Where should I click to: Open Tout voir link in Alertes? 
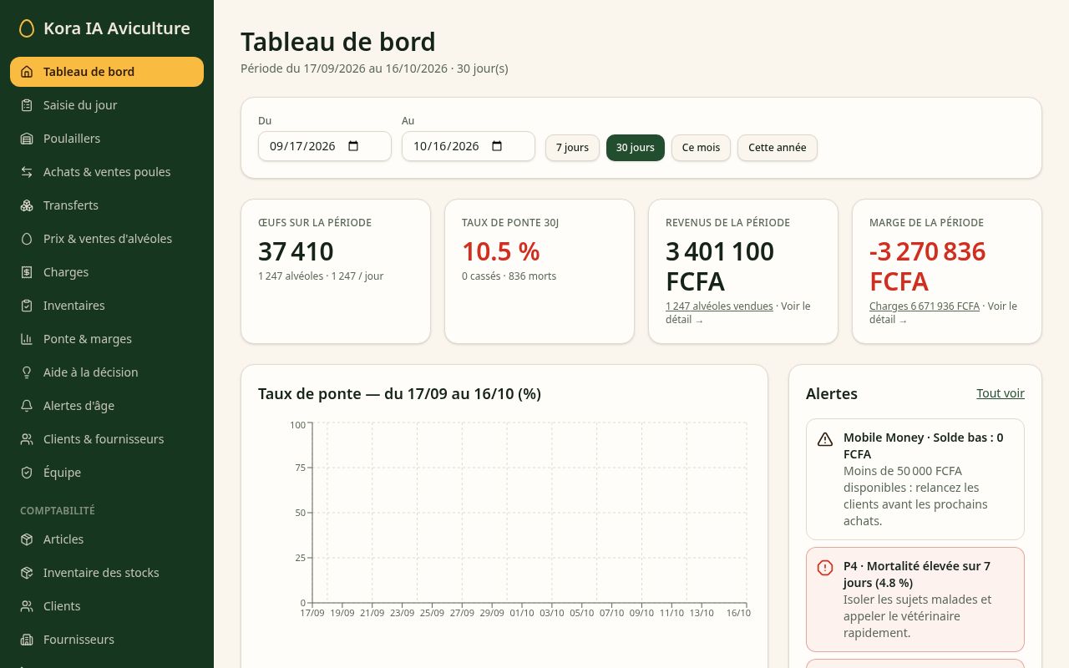point(1001,393)
